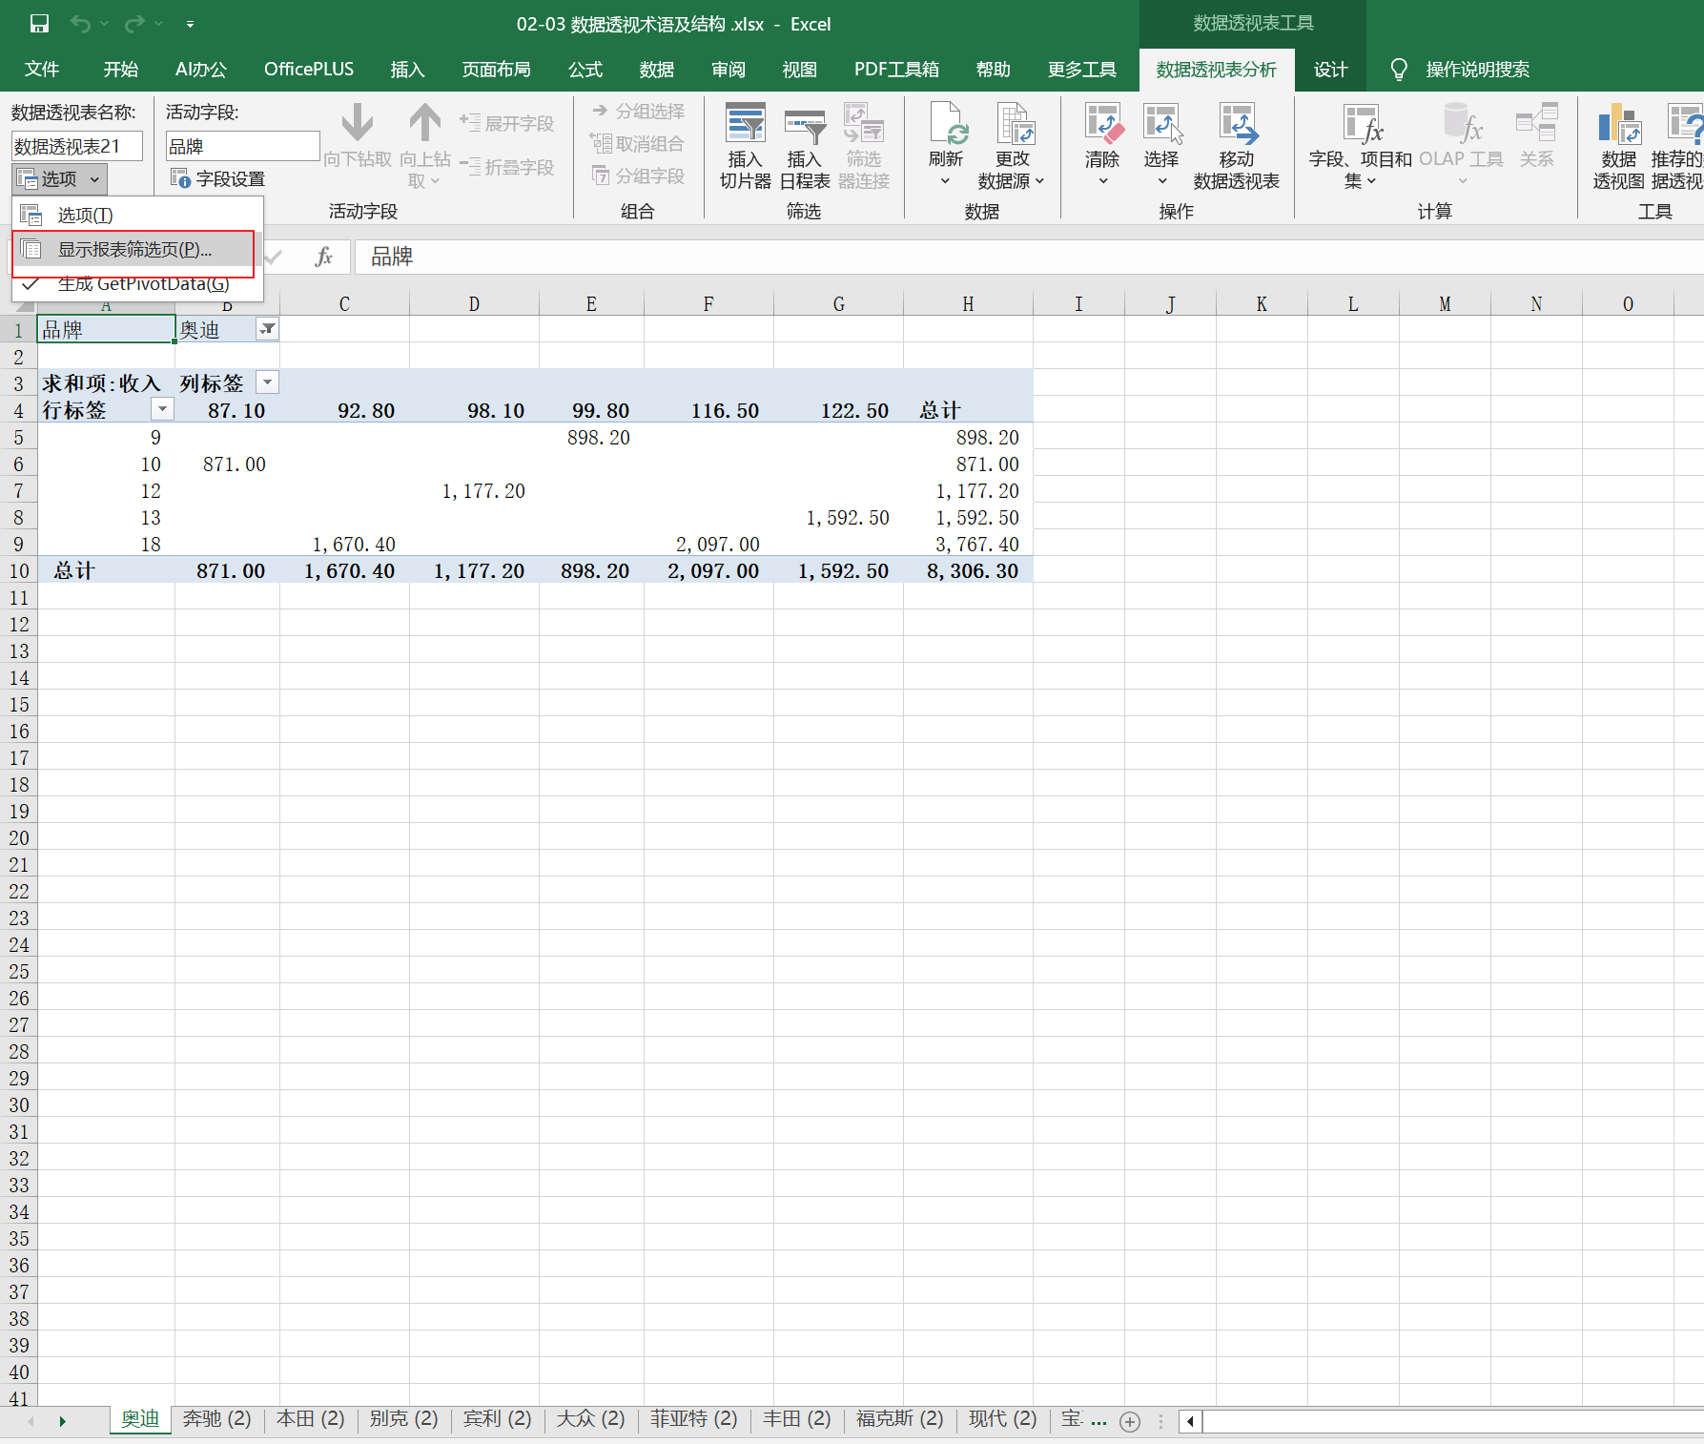The image size is (1704, 1444).
Task: Click the Redo arrow icon
Action: click(134, 24)
